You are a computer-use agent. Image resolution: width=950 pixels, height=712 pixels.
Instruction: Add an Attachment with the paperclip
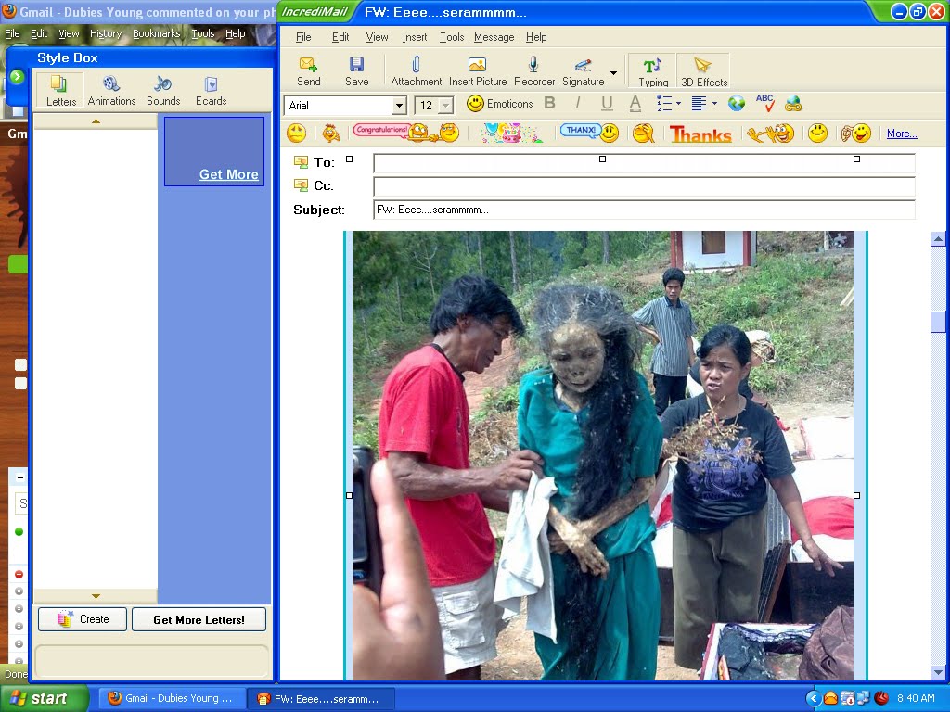(417, 71)
